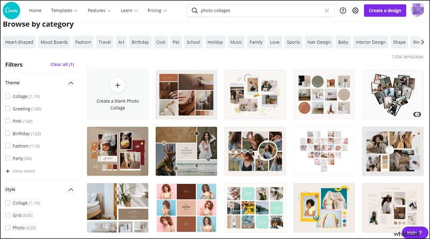The height and width of the screenshot is (239, 430).
Task: Open the red-haired woman MOOD grid template
Action: [x=186, y=208]
